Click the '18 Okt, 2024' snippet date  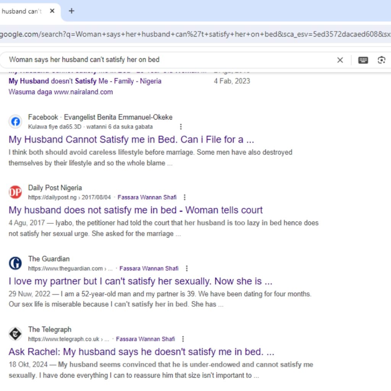[28, 364]
